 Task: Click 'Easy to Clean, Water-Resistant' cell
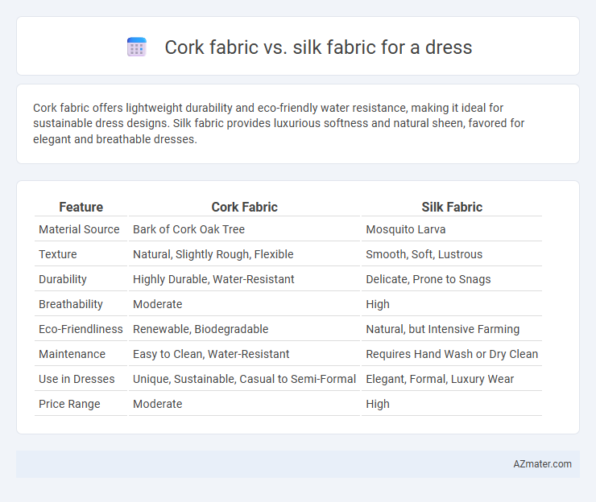(211, 354)
